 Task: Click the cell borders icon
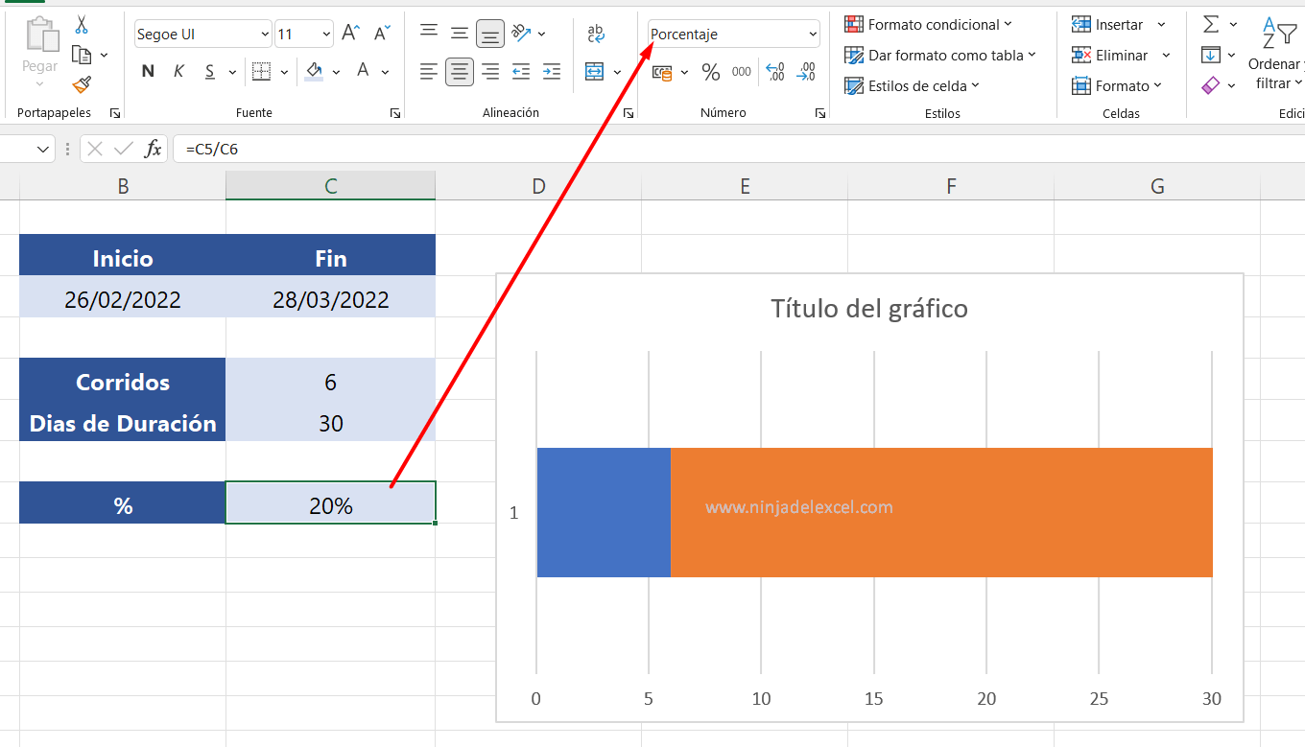[x=261, y=71]
